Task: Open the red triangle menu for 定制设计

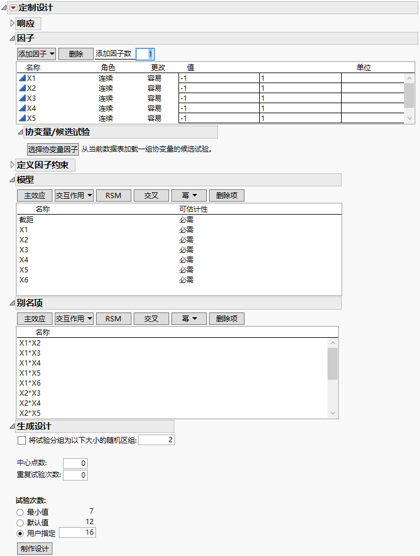Action: (x=13, y=8)
